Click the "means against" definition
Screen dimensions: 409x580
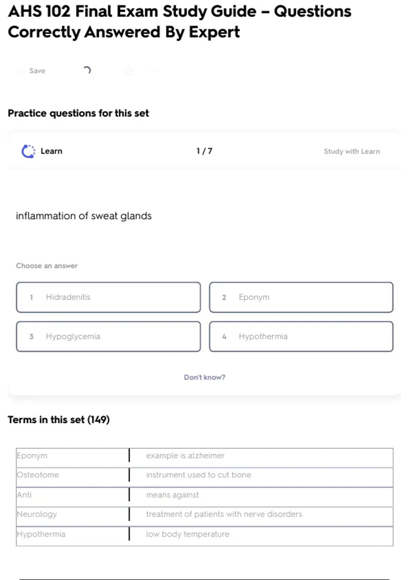[172, 495]
